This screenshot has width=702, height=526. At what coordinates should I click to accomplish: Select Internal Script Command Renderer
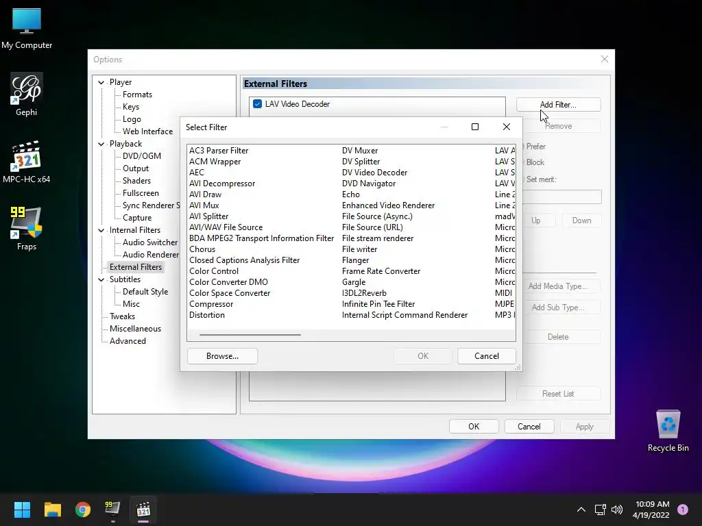(404, 315)
